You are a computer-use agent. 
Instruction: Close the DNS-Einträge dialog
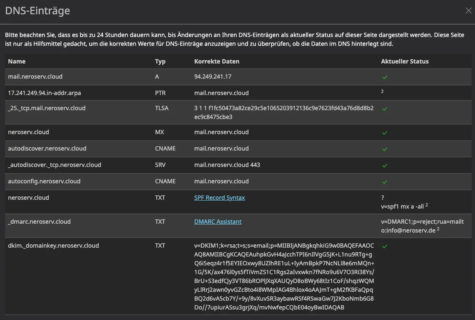click(x=468, y=11)
